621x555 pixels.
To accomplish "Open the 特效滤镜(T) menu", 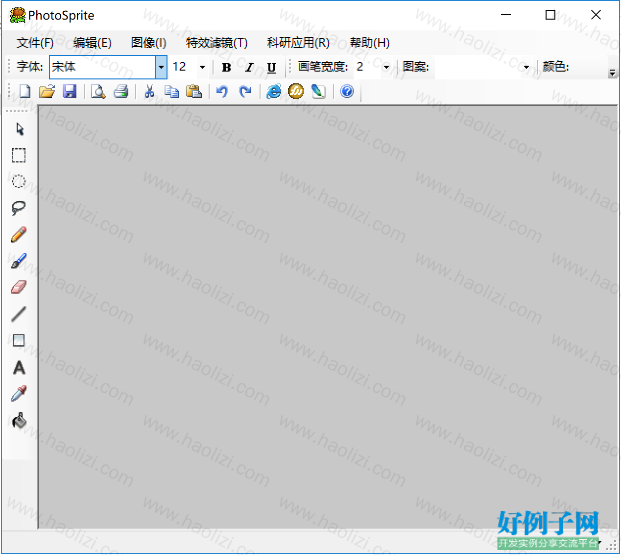I will point(216,43).
